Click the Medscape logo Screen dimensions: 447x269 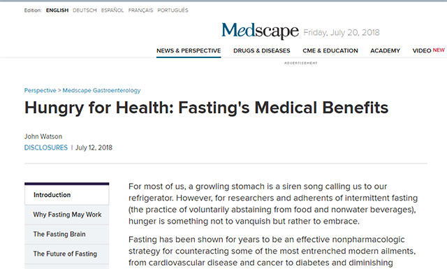[260, 31]
